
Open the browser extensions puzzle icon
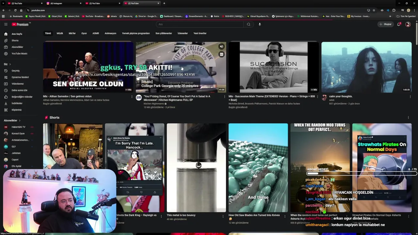coord(394,10)
